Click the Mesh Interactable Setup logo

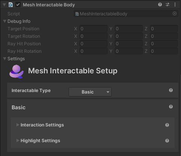(x=16, y=71)
